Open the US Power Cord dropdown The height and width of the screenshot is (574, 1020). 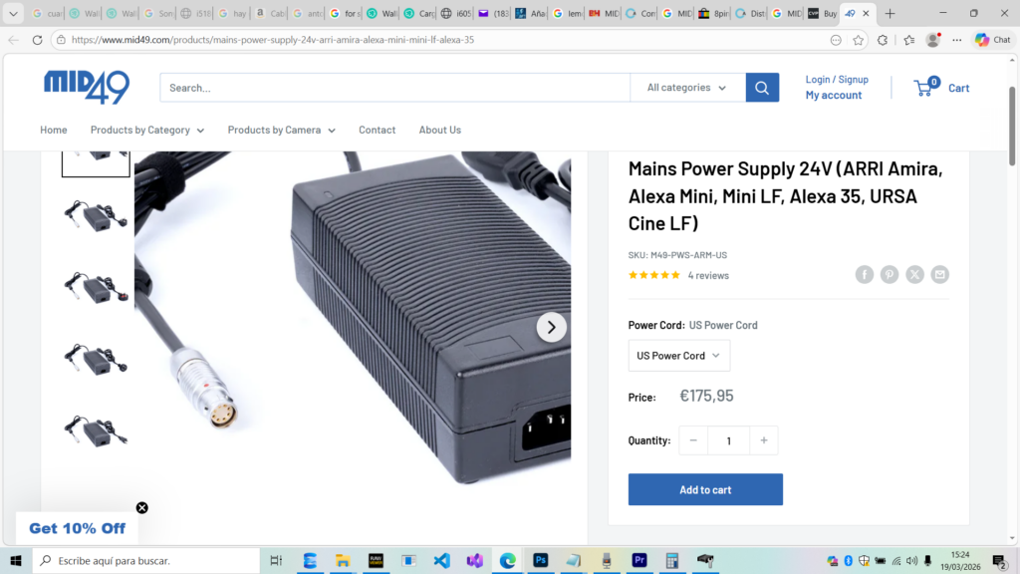pos(678,356)
